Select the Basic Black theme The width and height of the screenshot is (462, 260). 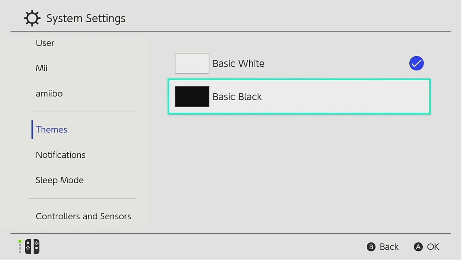coord(299,96)
